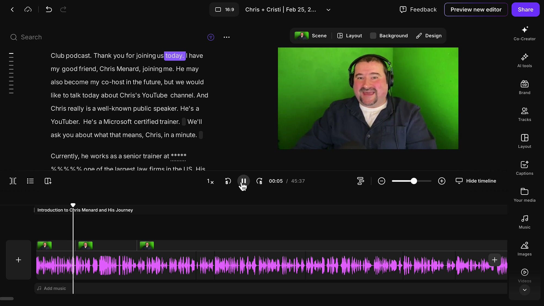The height and width of the screenshot is (306, 544).
Task: Open the AI tools panel
Action: click(x=524, y=60)
